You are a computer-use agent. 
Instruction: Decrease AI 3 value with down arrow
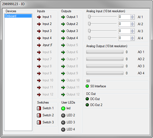[x=132, y=32]
